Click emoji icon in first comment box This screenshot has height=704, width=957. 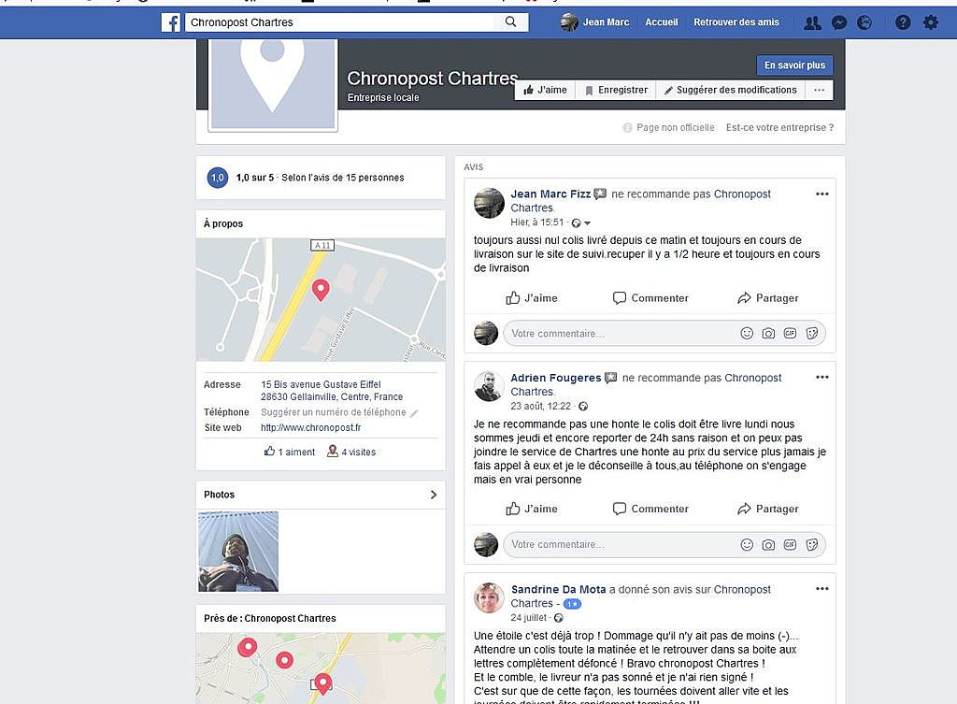pos(747,334)
